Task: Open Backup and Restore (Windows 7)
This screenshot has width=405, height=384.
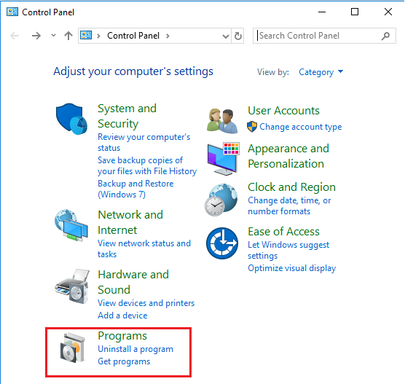Action: 135,189
